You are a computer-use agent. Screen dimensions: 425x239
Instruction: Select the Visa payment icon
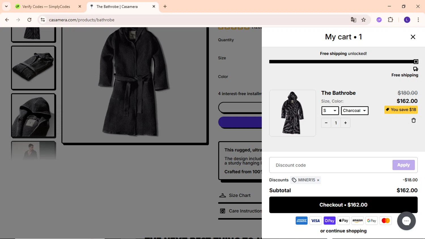point(315,221)
